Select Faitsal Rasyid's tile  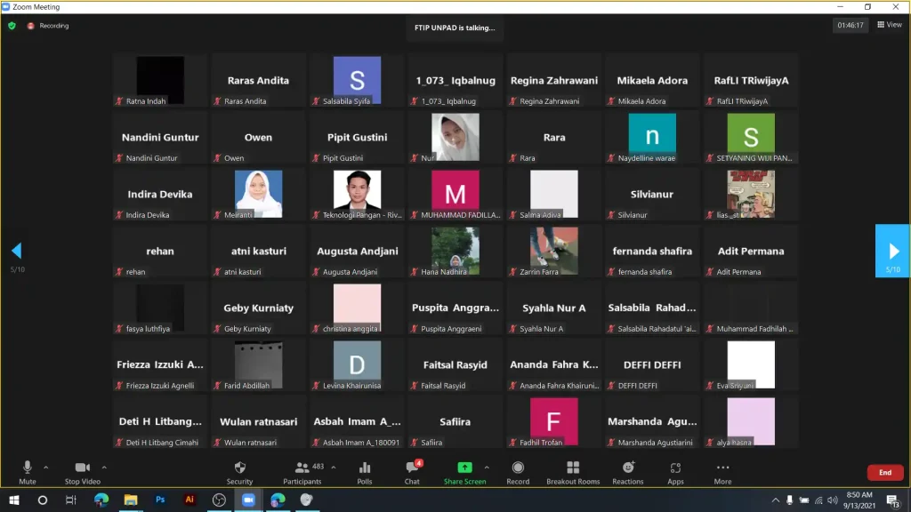pyautogui.click(x=455, y=364)
